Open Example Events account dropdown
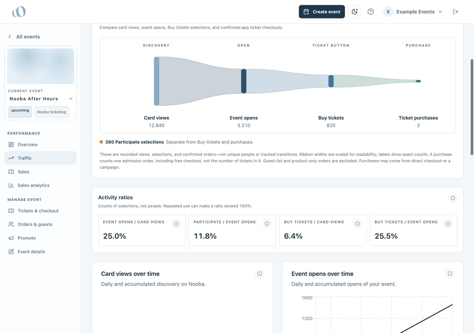This screenshot has width=474, height=333. point(413,12)
